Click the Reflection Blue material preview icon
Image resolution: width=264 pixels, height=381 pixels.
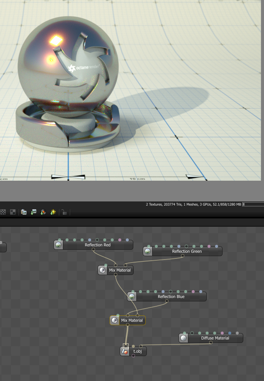point(132,297)
